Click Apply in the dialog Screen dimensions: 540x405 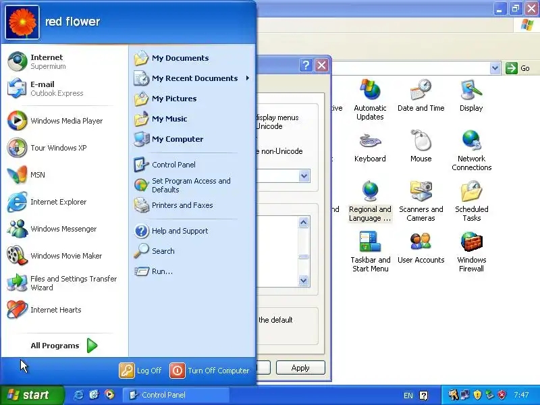point(300,368)
